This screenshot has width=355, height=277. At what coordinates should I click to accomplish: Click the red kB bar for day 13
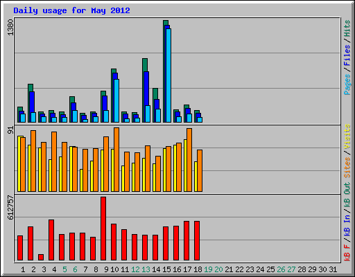pyautogui.click(x=145, y=248)
